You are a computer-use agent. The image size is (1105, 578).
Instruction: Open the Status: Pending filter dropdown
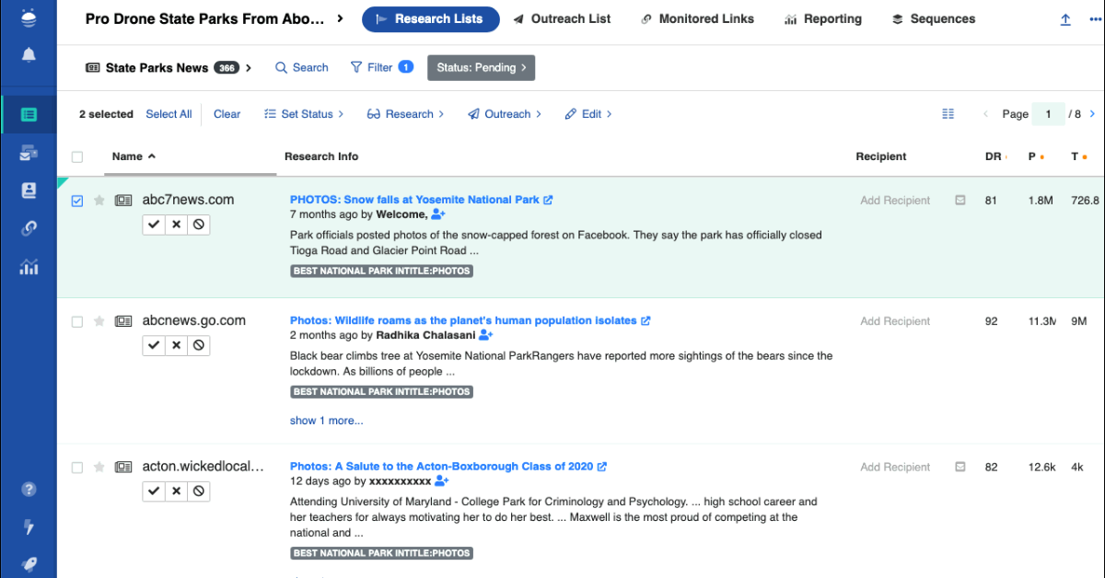click(x=481, y=67)
